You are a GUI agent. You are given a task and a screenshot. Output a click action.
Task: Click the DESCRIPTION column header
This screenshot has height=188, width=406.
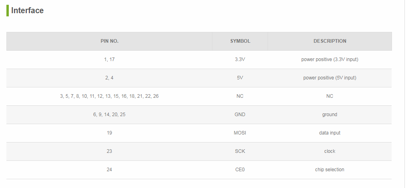[x=330, y=41]
